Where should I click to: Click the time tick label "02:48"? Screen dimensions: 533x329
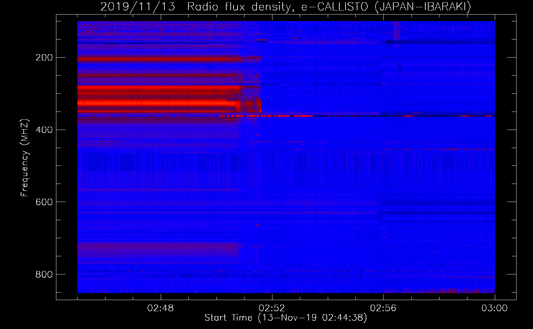pos(160,308)
